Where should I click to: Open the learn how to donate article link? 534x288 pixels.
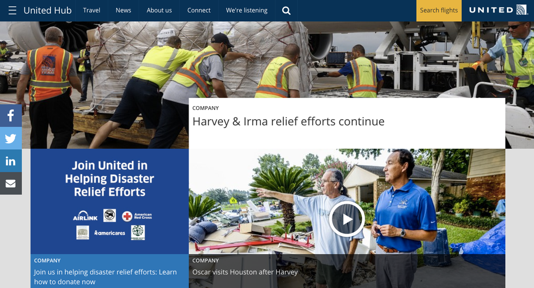coord(105,277)
